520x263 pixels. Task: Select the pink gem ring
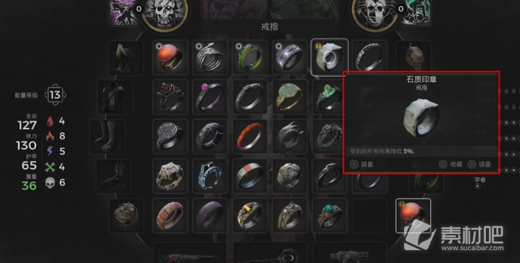click(x=210, y=96)
